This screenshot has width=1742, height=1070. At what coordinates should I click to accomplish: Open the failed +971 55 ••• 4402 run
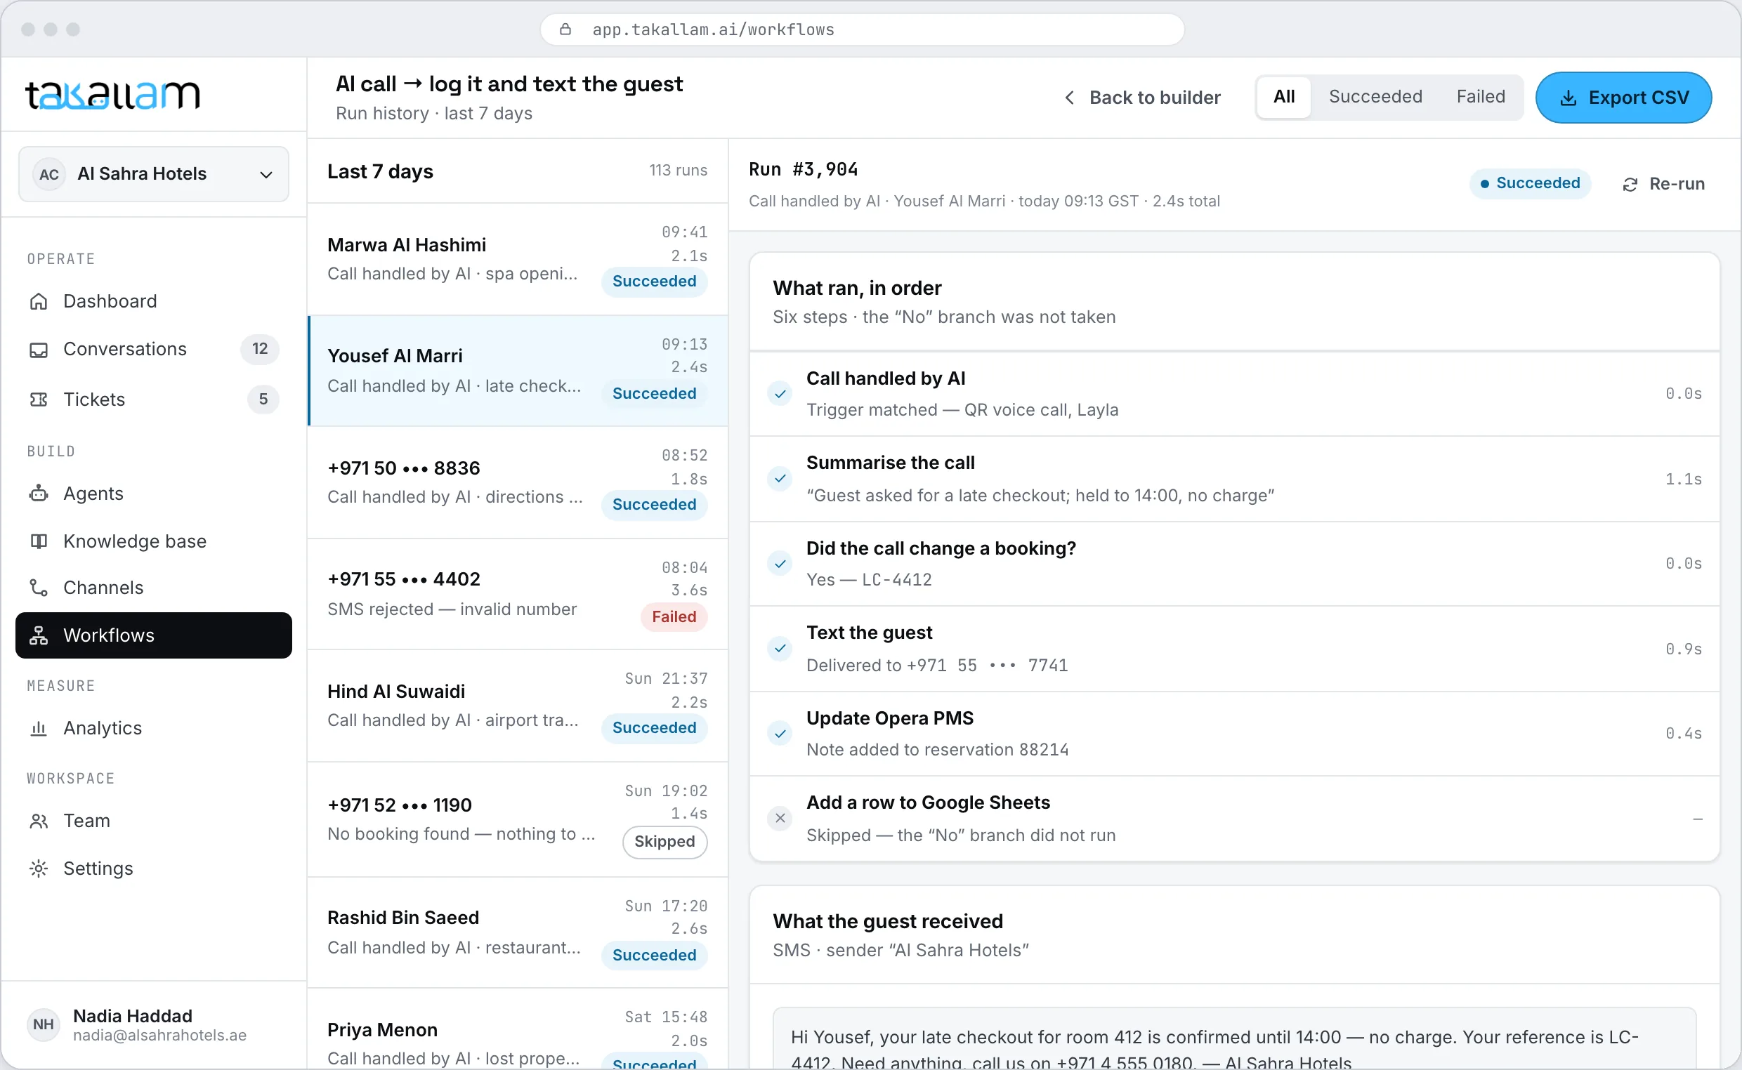(518, 595)
